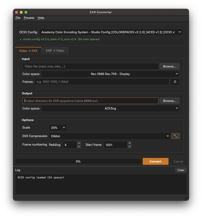The height and width of the screenshot is (218, 202).
Task: Maximize the EXR Converter window
Action: 26,12
